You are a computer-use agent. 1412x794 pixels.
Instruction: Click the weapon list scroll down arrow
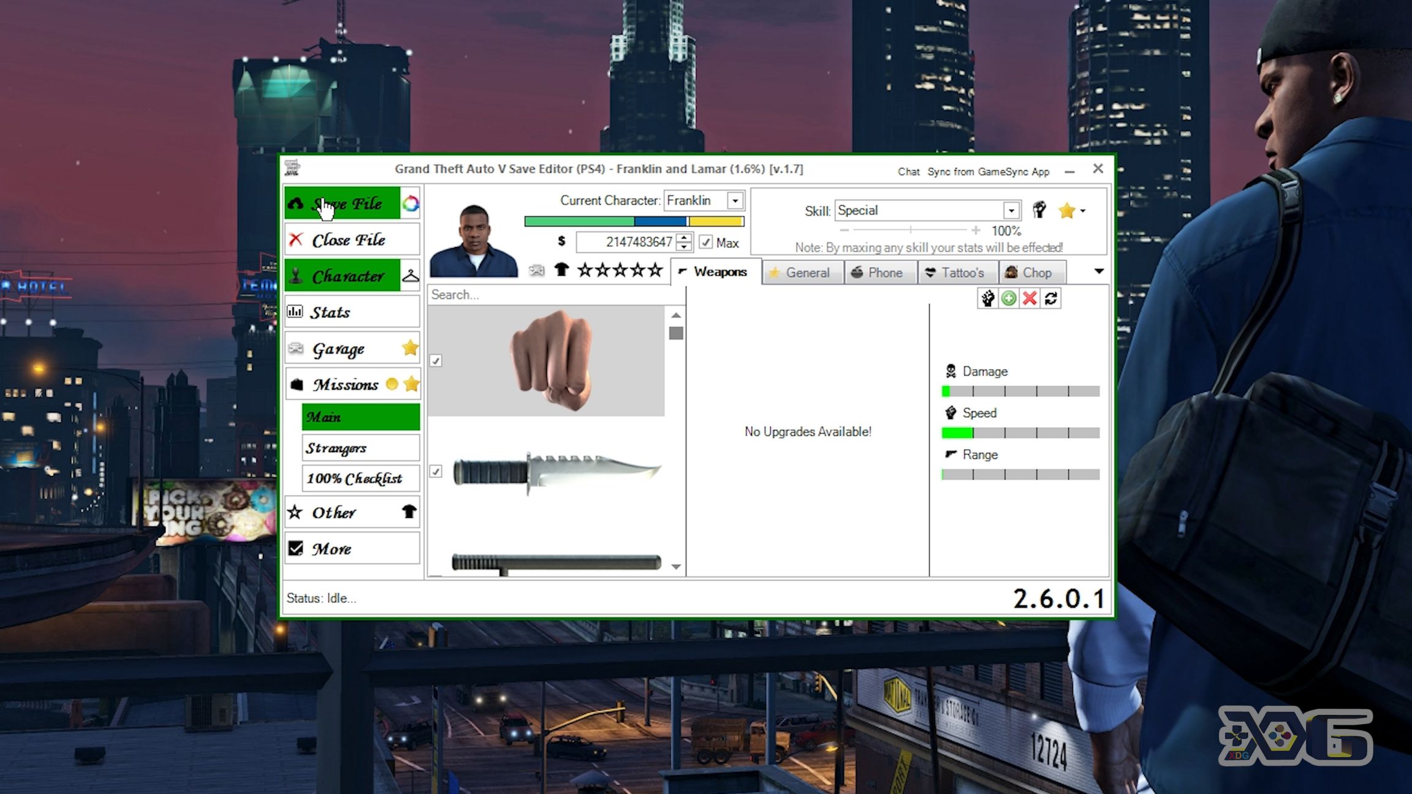(676, 567)
